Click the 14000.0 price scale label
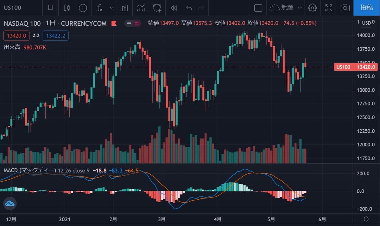This screenshot has width=380, height=226. 366,35
